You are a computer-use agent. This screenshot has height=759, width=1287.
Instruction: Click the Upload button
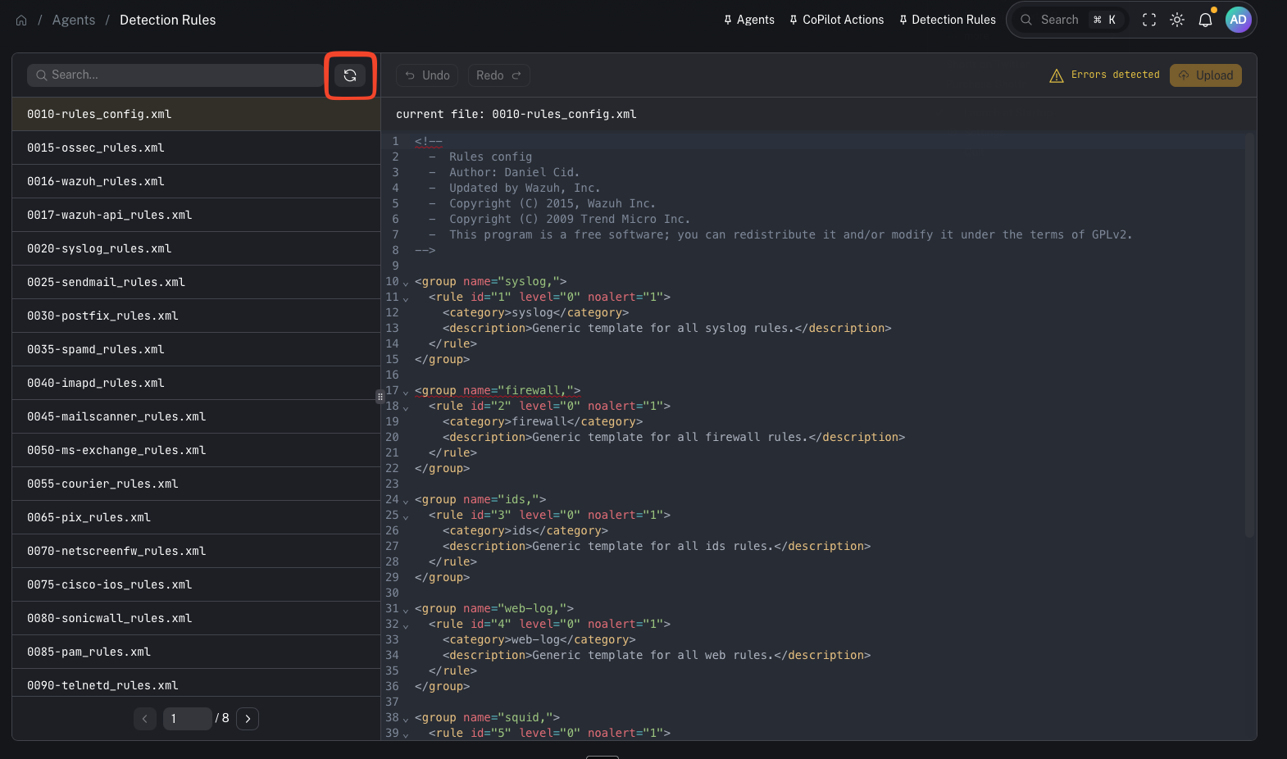click(1206, 75)
